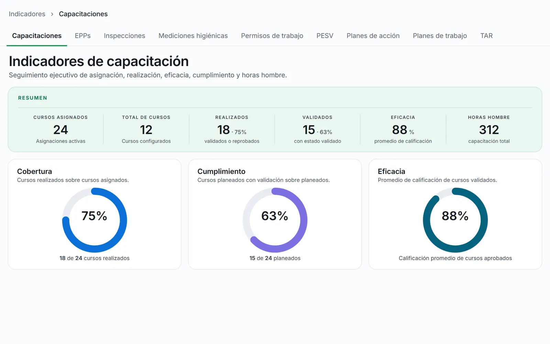Click 'Promedio de calificación de cursos validados.' description
The height and width of the screenshot is (344, 550).
click(x=437, y=180)
